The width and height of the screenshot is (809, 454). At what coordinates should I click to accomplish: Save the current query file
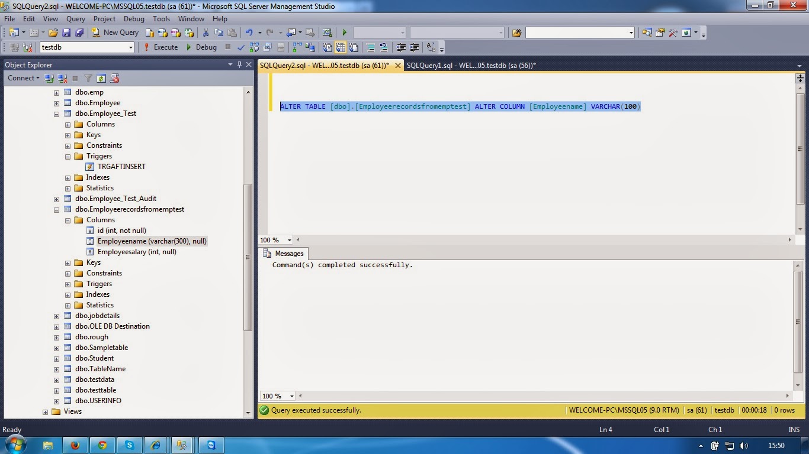[x=67, y=32]
